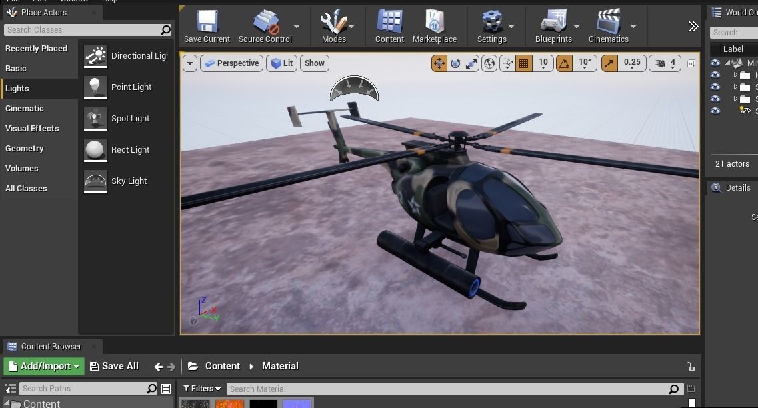
Task: Click the Blueprints toolbar icon
Action: pyautogui.click(x=553, y=21)
